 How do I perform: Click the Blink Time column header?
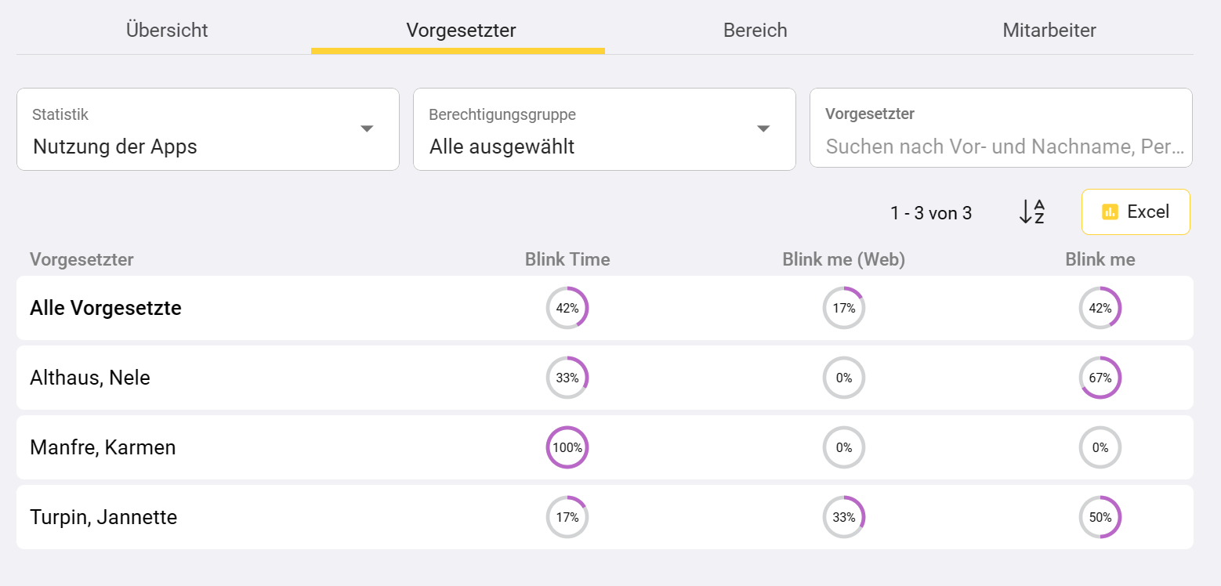567,259
